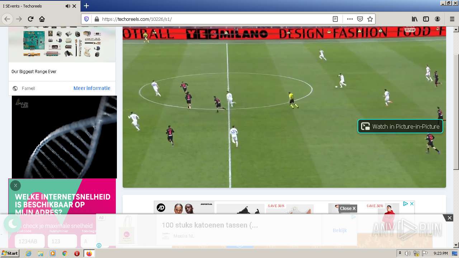This screenshot has height=258, width=459.
Task: Open ad info circle icon
Action: point(99,245)
